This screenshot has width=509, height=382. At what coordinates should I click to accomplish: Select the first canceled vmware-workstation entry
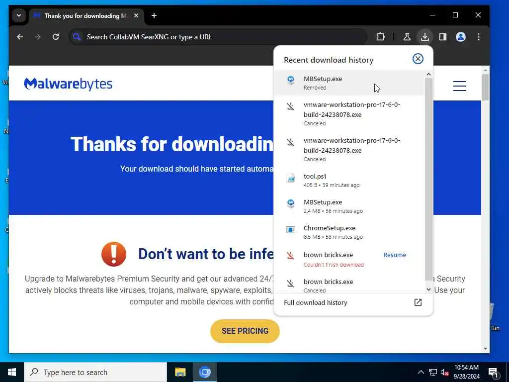pos(349,114)
